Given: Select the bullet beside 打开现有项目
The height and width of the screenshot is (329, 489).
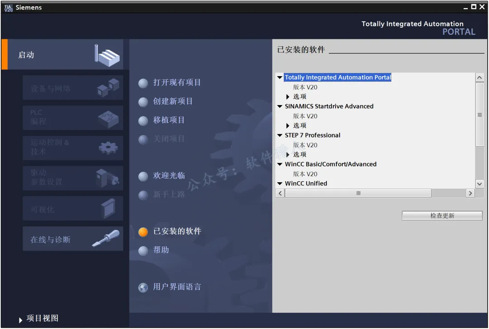Looking at the screenshot, I should [x=143, y=83].
